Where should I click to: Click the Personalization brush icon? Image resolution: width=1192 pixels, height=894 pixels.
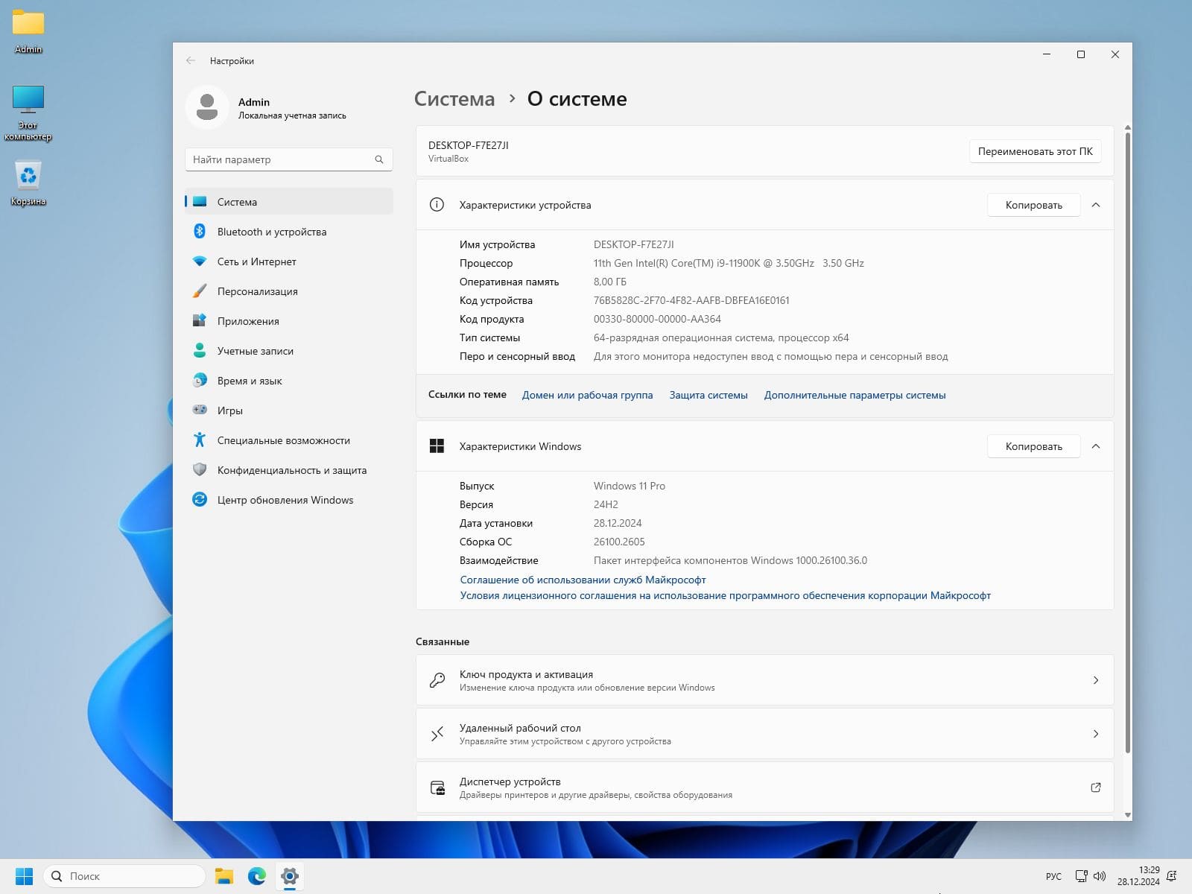pos(200,291)
